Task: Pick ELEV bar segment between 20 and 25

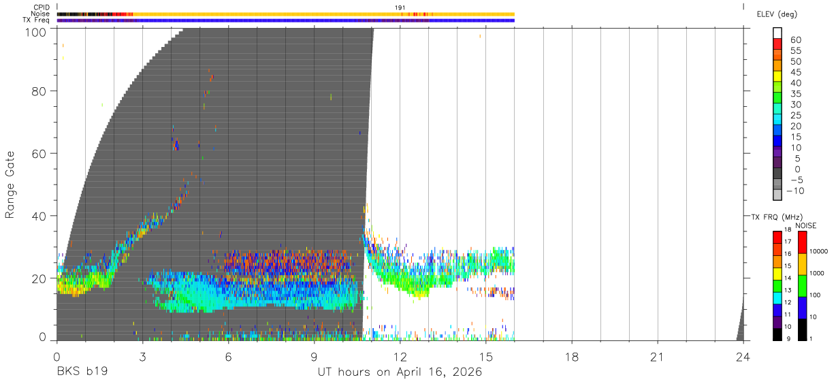Action: (778, 120)
